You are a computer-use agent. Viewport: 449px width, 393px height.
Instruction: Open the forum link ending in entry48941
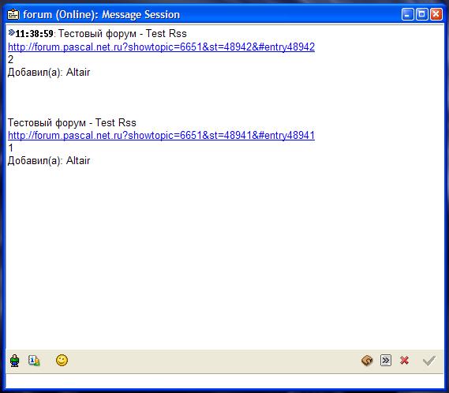click(161, 135)
